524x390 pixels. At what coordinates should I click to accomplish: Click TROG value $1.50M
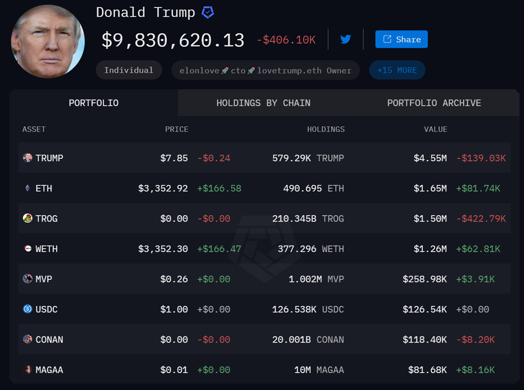pos(430,219)
